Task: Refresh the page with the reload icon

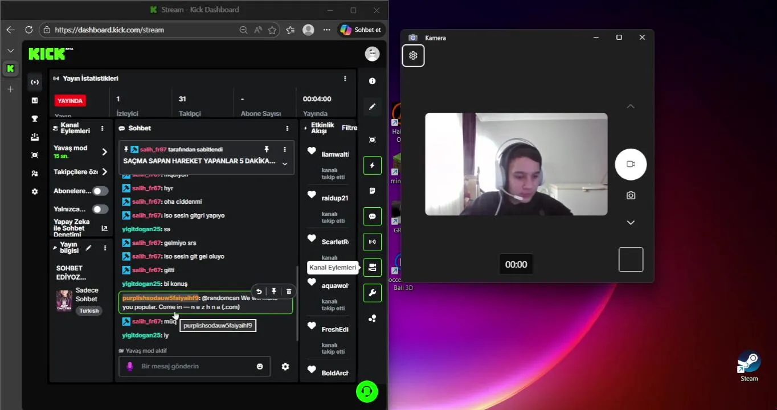Action: [28, 30]
